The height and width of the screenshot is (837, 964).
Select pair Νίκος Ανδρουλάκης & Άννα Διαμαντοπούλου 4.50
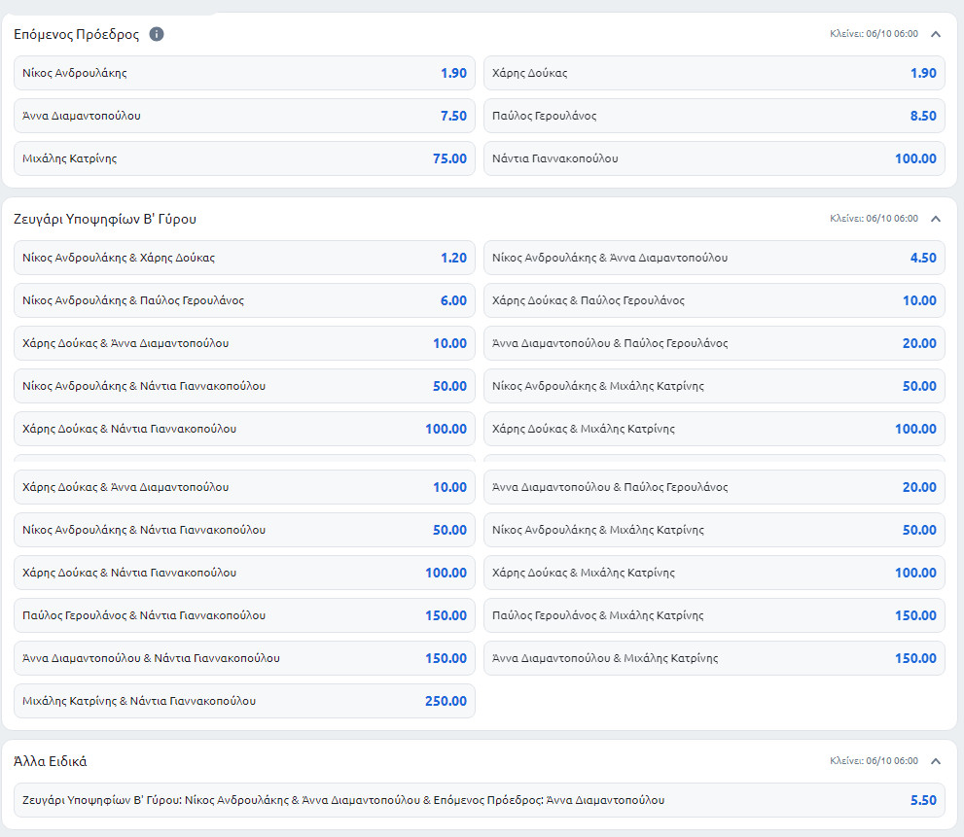coord(714,258)
